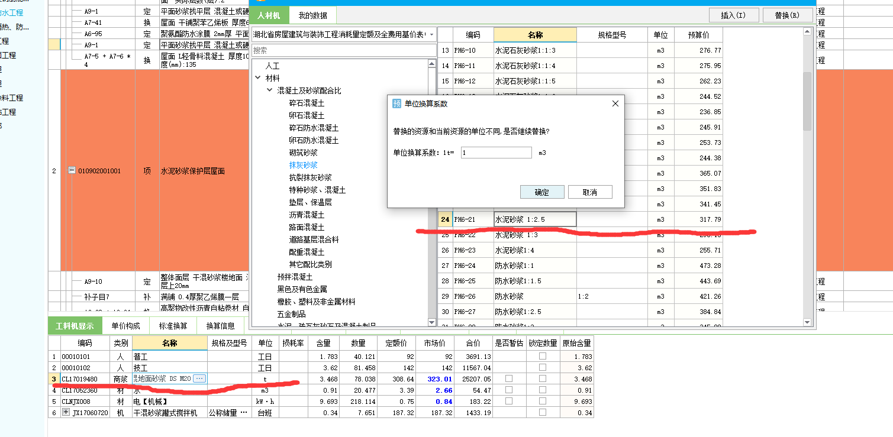
Task: Select 沥青混凝土 in the tree
Action: (307, 215)
